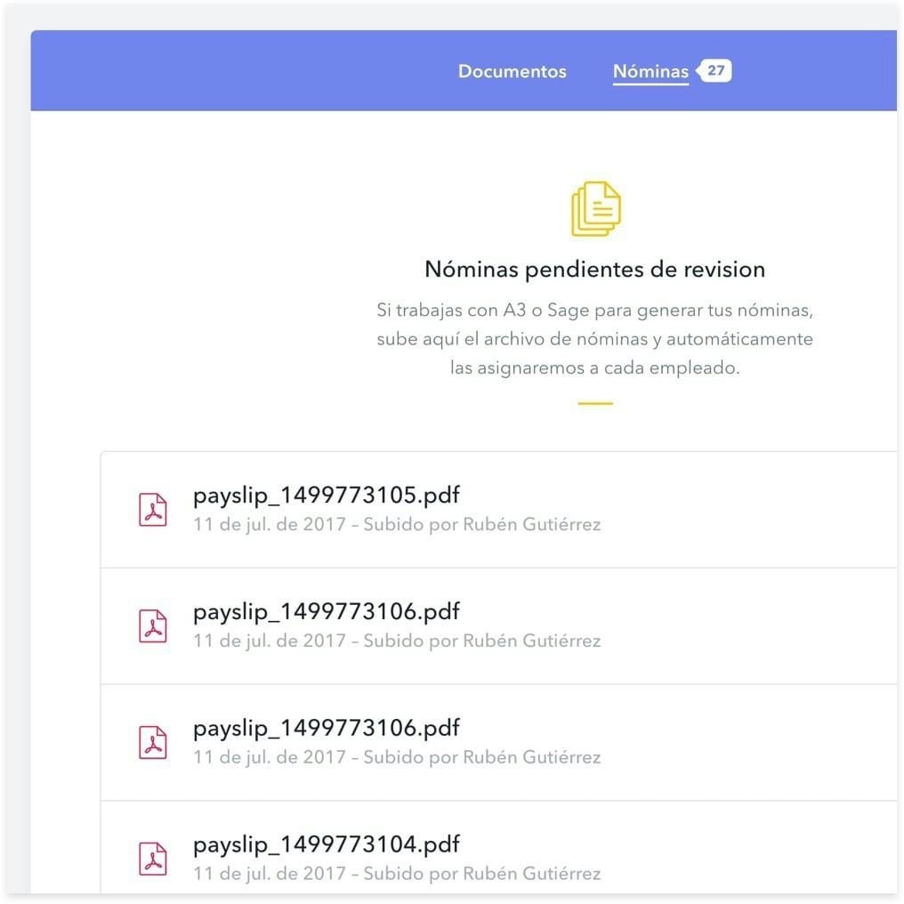Click the yellow stacked documents icon
Viewport: 904px width, 904px height.
(595, 208)
